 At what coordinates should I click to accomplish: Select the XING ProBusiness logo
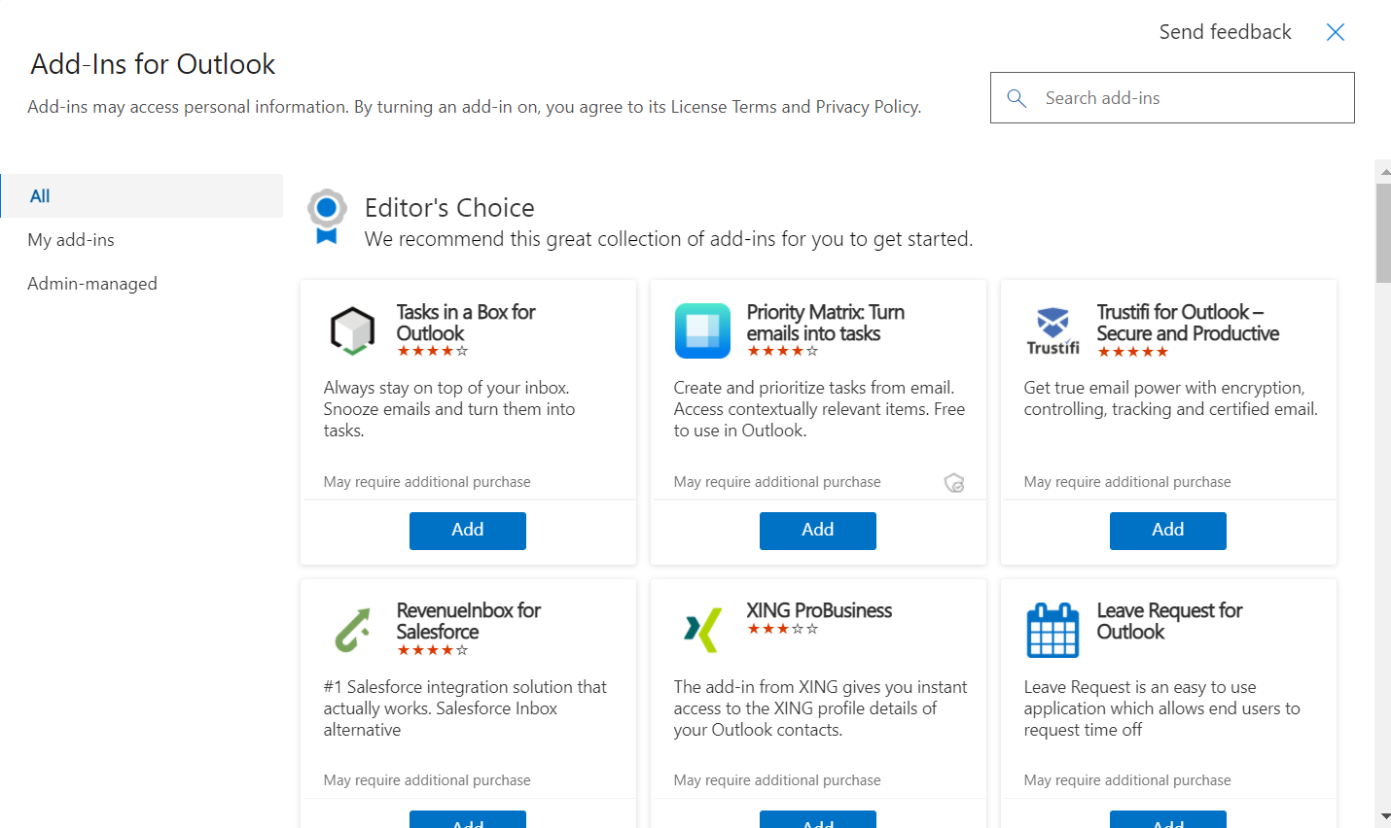coord(701,629)
